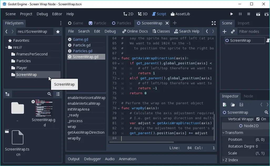This screenshot has width=270, height=166.
Task: Expand the Z Index section
Action: point(223,160)
